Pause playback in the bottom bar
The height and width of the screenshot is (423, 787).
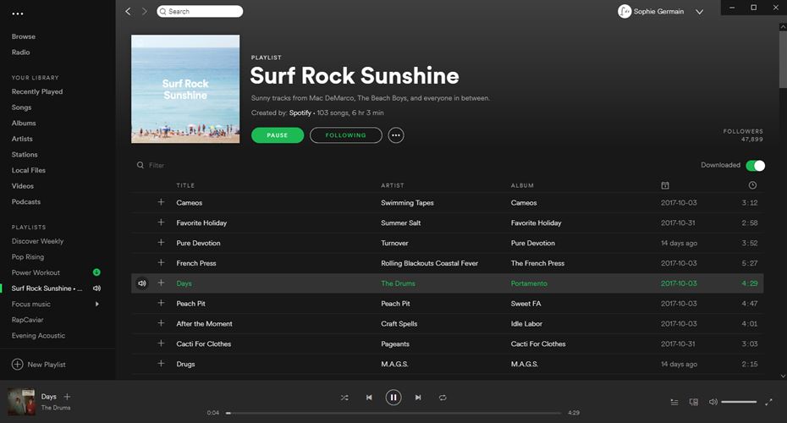tap(393, 398)
